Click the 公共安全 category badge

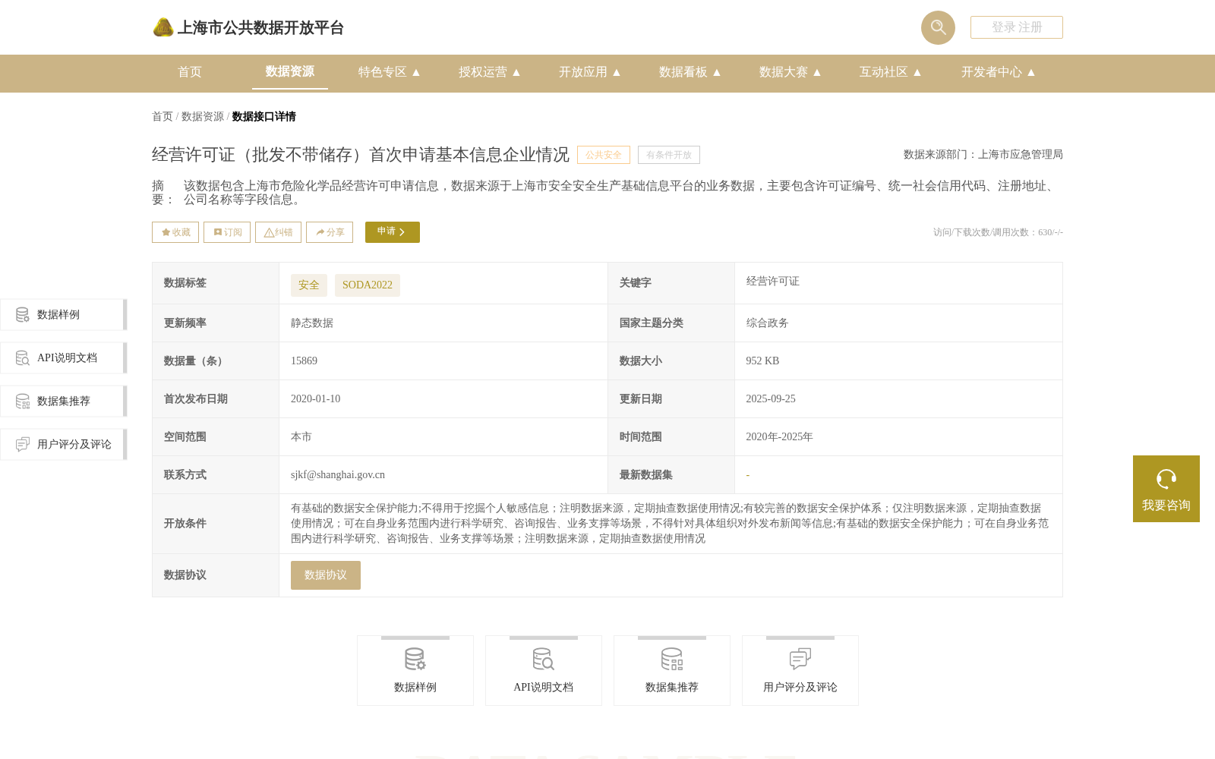pos(604,155)
